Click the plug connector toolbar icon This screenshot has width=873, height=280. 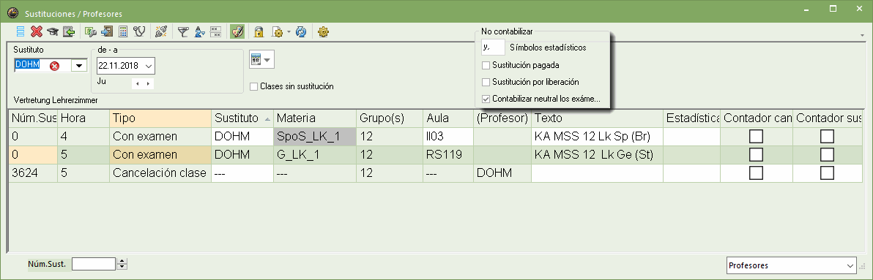[x=161, y=31]
